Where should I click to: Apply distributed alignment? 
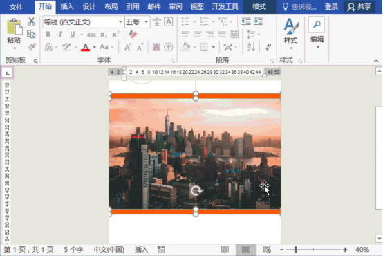pyautogui.click(x=234, y=34)
